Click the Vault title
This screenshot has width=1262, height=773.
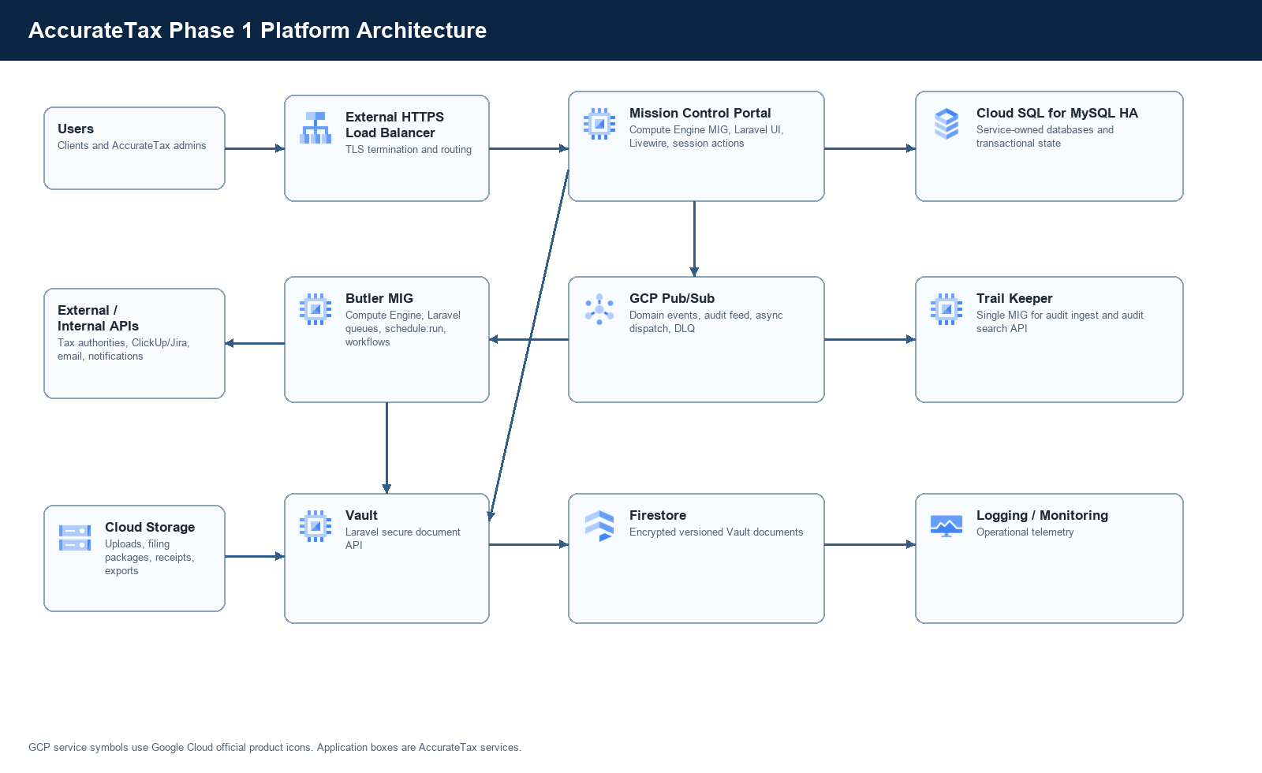point(361,515)
